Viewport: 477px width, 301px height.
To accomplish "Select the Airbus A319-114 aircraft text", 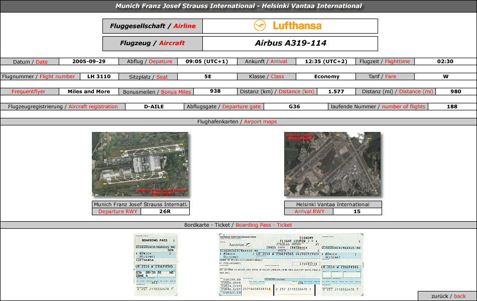I will pos(291,43).
